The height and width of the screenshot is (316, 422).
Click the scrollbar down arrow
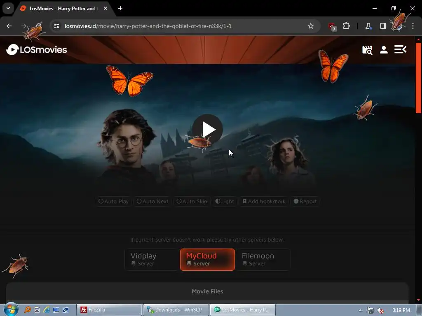click(418, 300)
